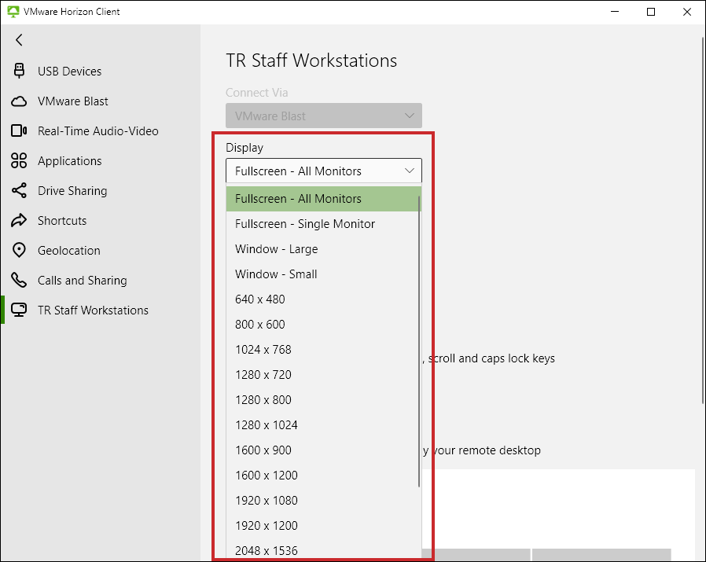Click the Applications grid icon

pyautogui.click(x=19, y=161)
